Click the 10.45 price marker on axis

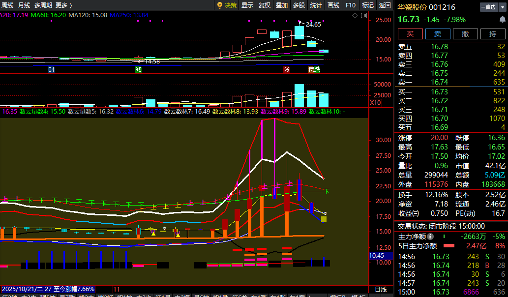pyautogui.click(x=377, y=256)
